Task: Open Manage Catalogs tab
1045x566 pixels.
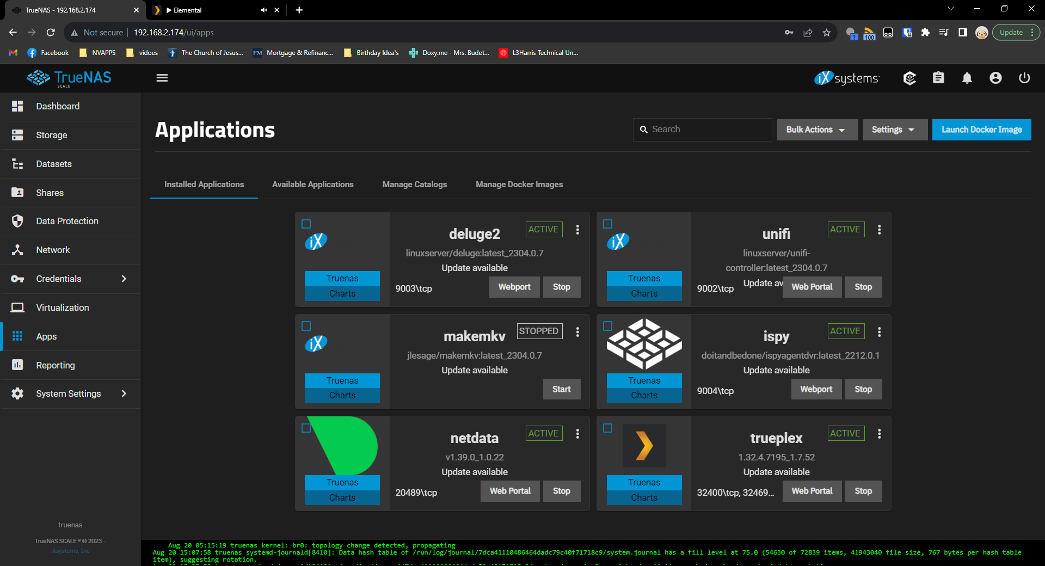Action: tap(415, 184)
